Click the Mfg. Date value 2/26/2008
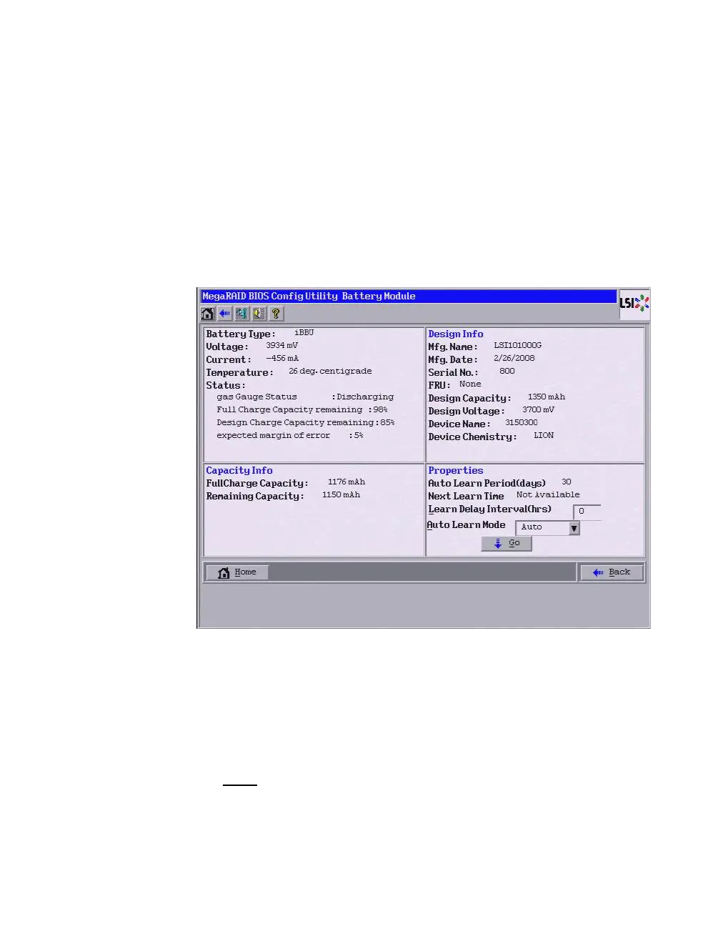 click(x=514, y=359)
